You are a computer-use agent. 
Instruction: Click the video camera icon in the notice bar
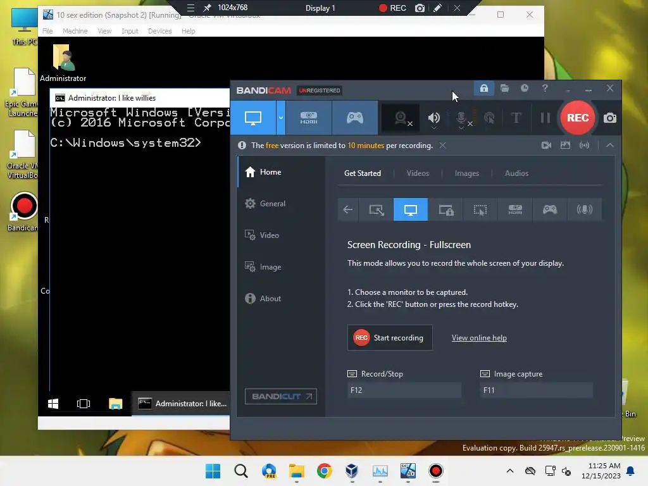(546, 145)
